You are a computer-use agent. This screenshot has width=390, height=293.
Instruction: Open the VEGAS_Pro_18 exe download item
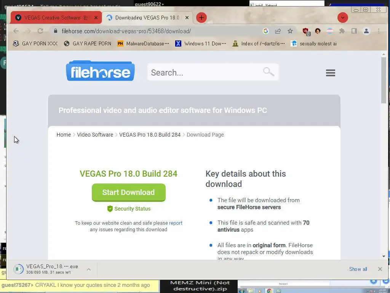pos(52,269)
